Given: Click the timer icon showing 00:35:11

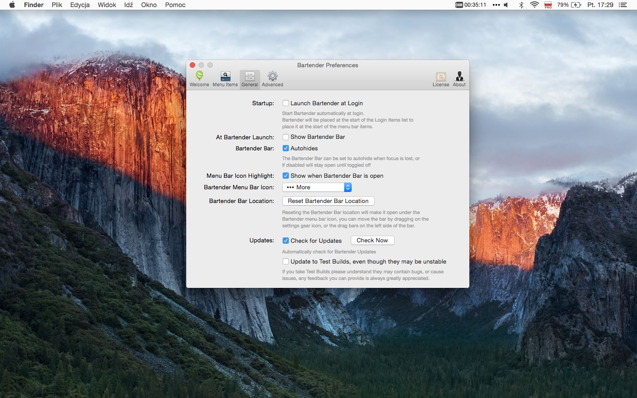Looking at the screenshot, I should point(471,5).
